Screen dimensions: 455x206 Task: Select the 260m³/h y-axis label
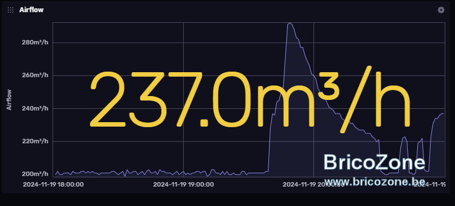(35, 76)
